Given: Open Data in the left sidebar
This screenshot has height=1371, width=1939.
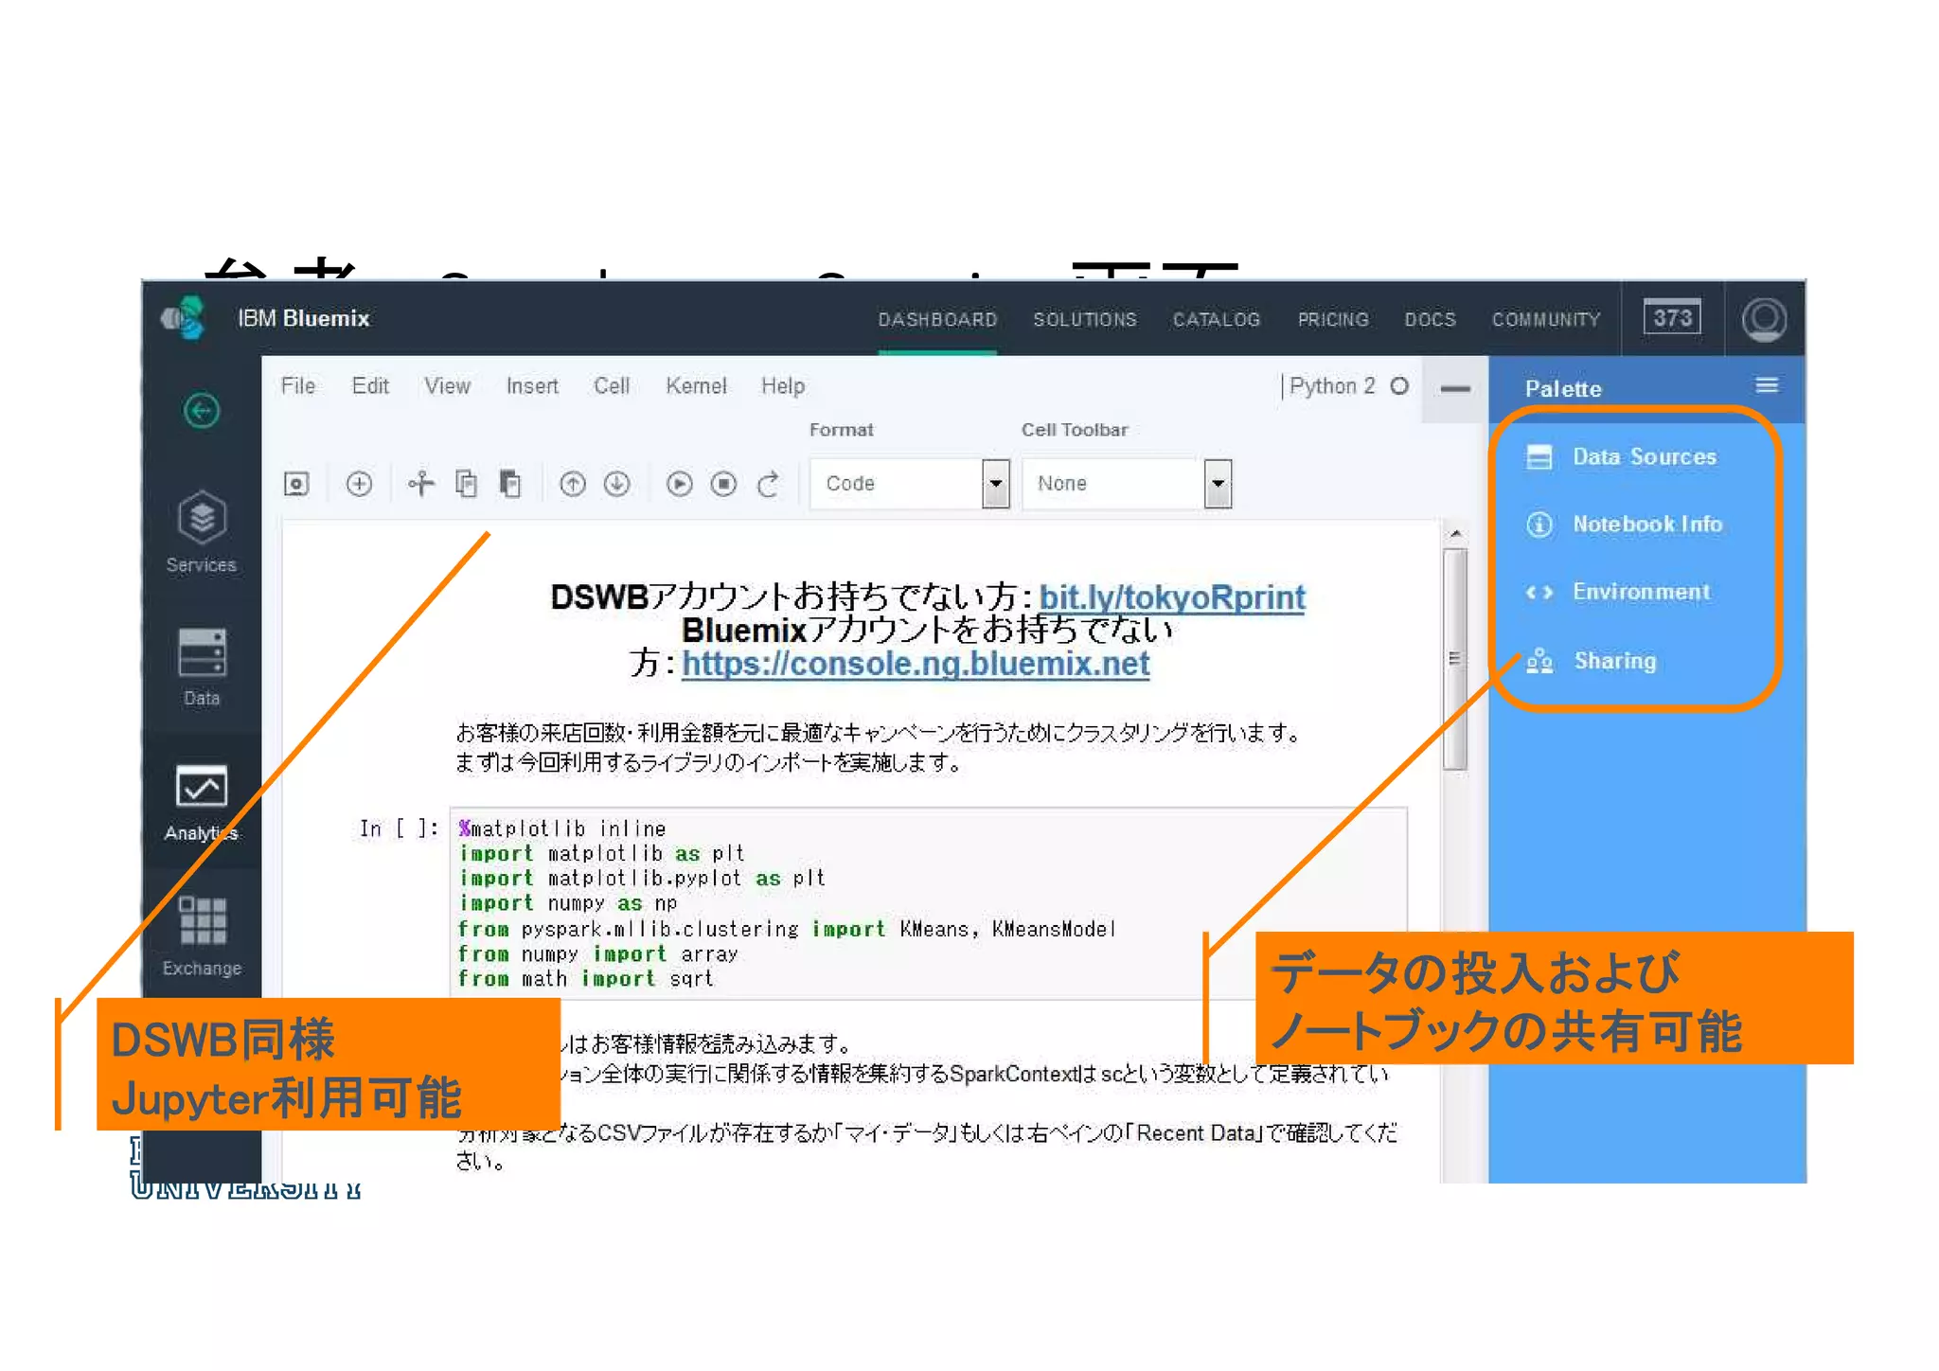Looking at the screenshot, I should click(202, 667).
